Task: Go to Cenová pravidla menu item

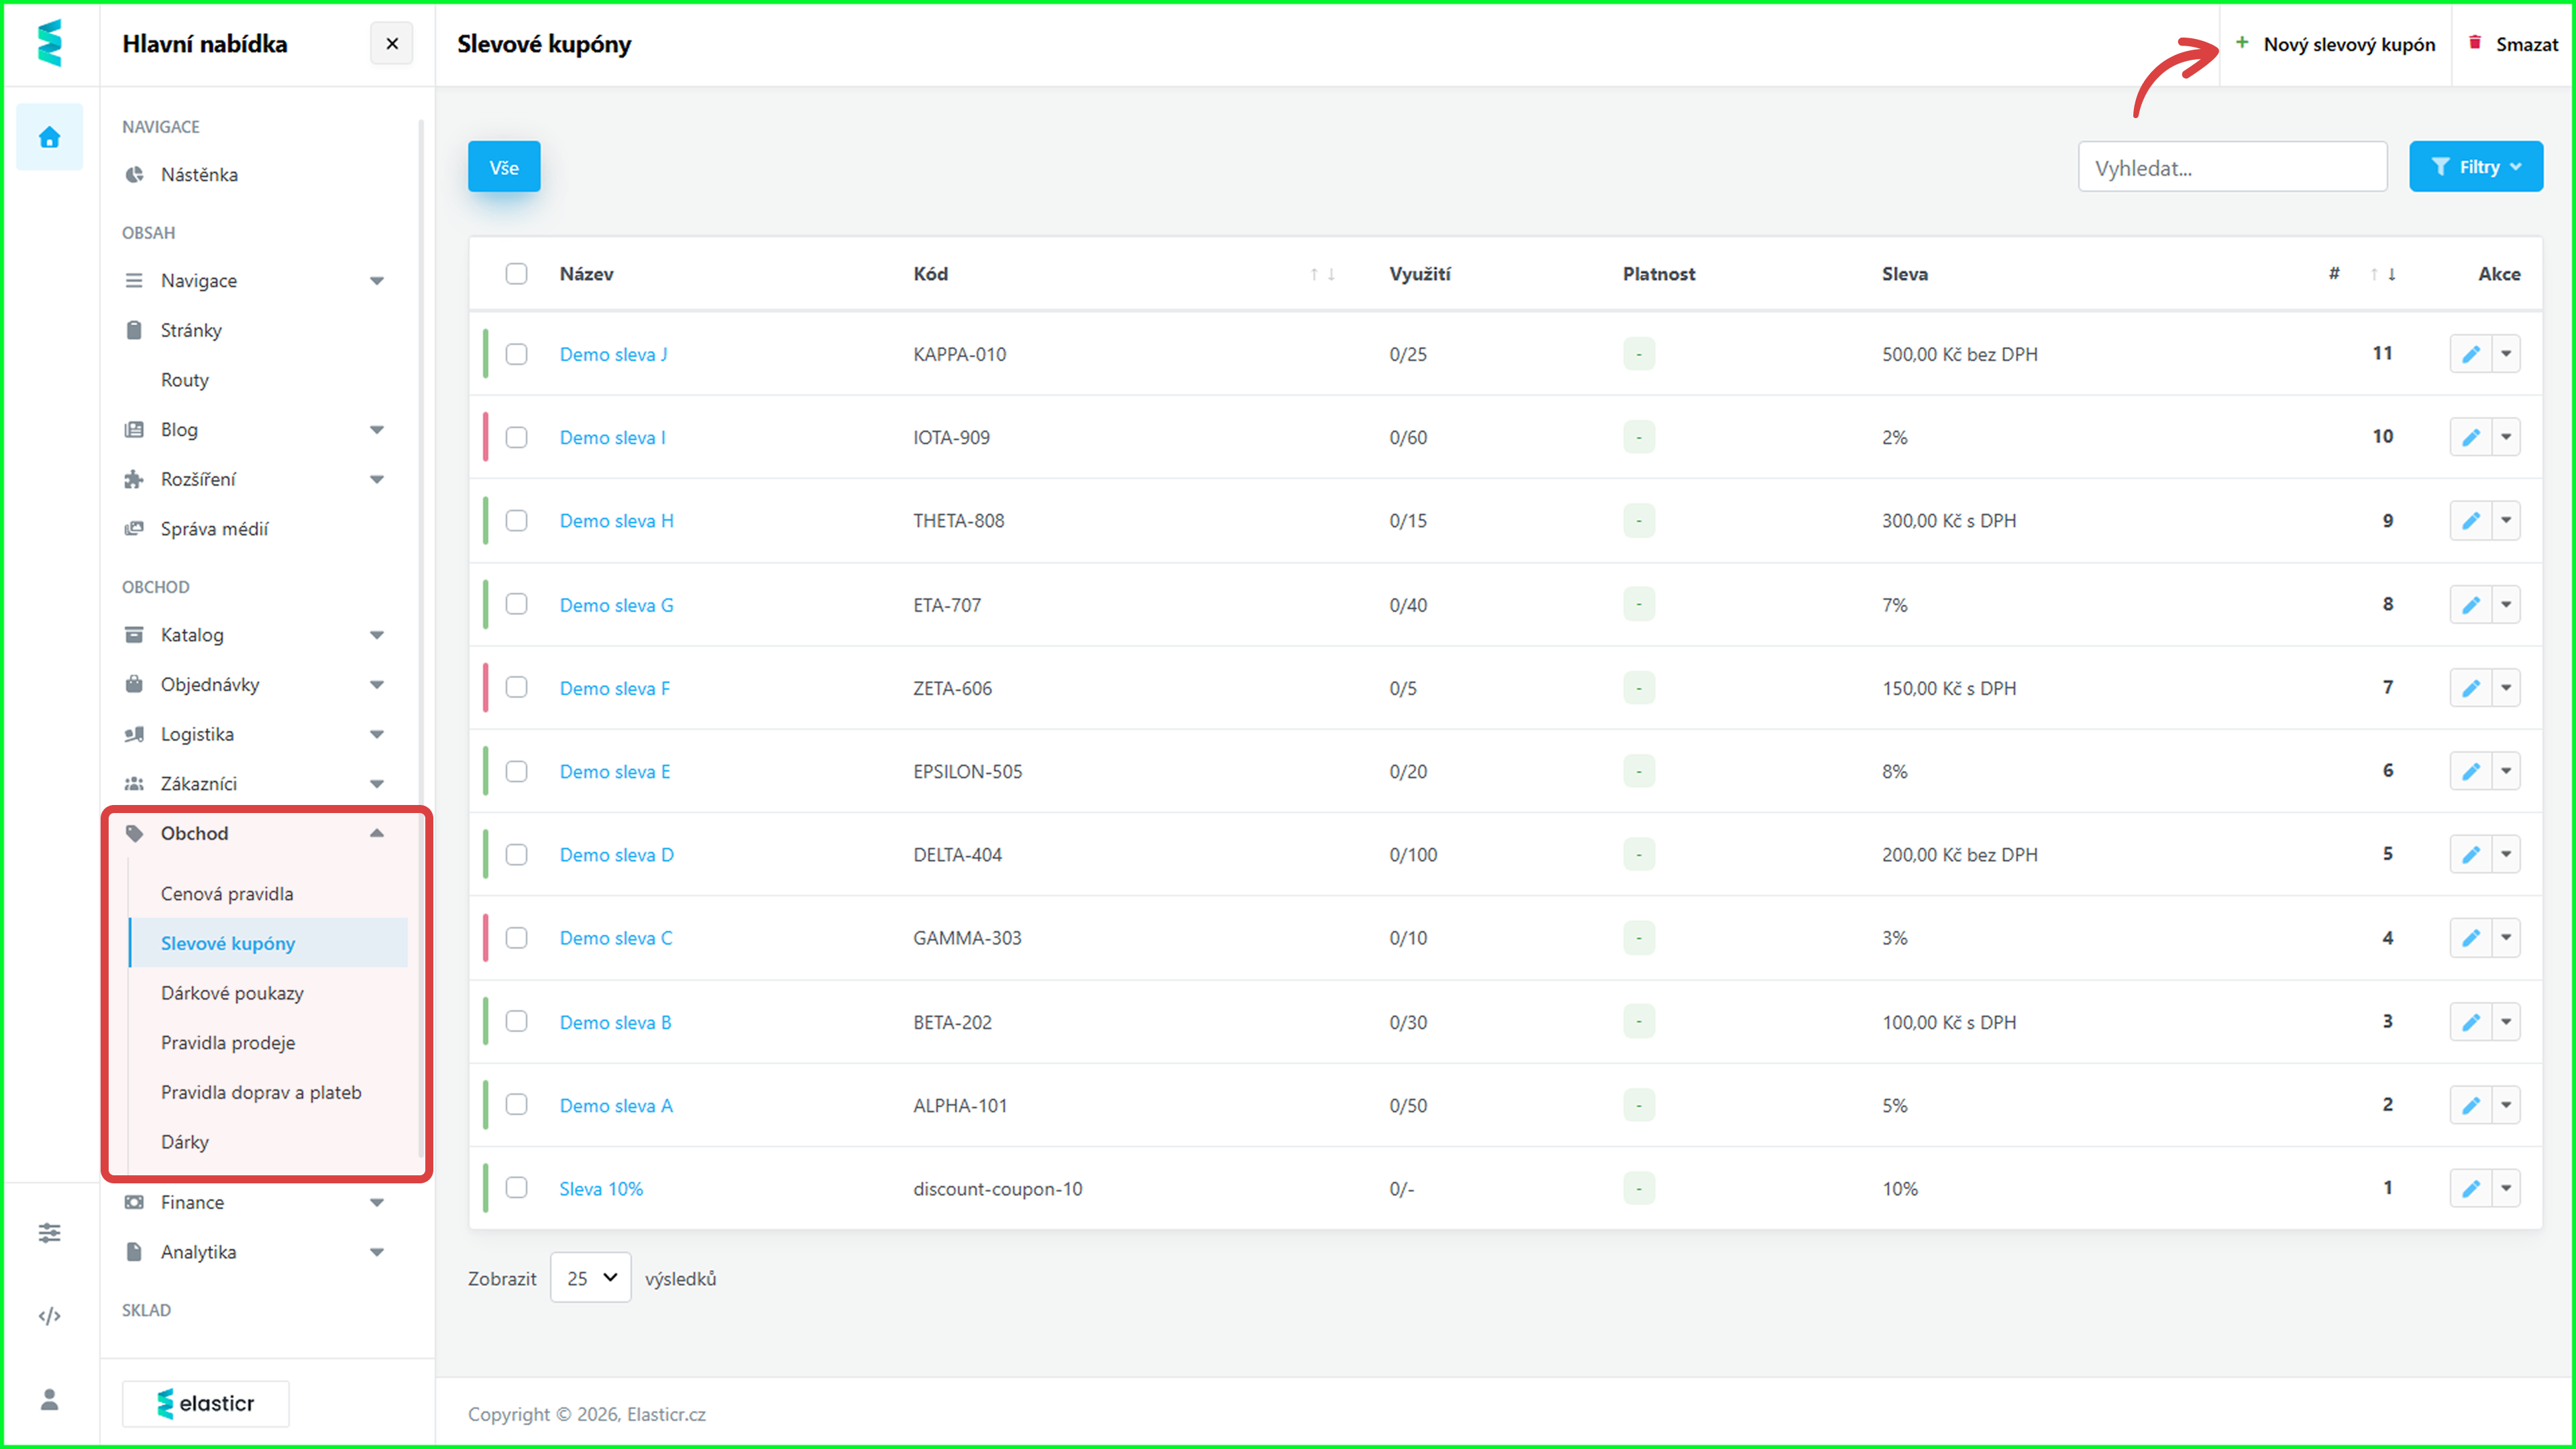Action: 227,894
